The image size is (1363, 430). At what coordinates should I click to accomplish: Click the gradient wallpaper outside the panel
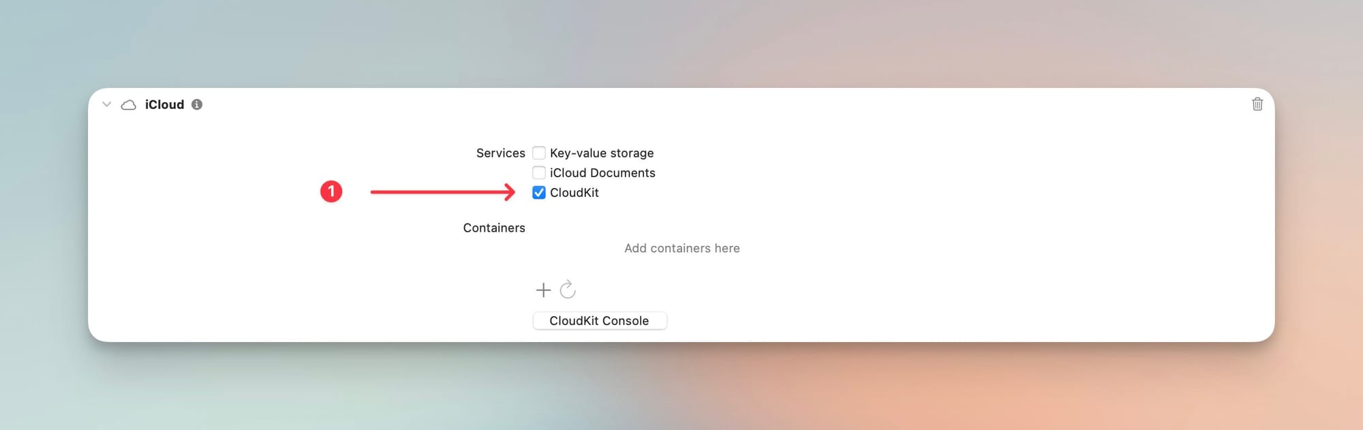tap(681, 388)
